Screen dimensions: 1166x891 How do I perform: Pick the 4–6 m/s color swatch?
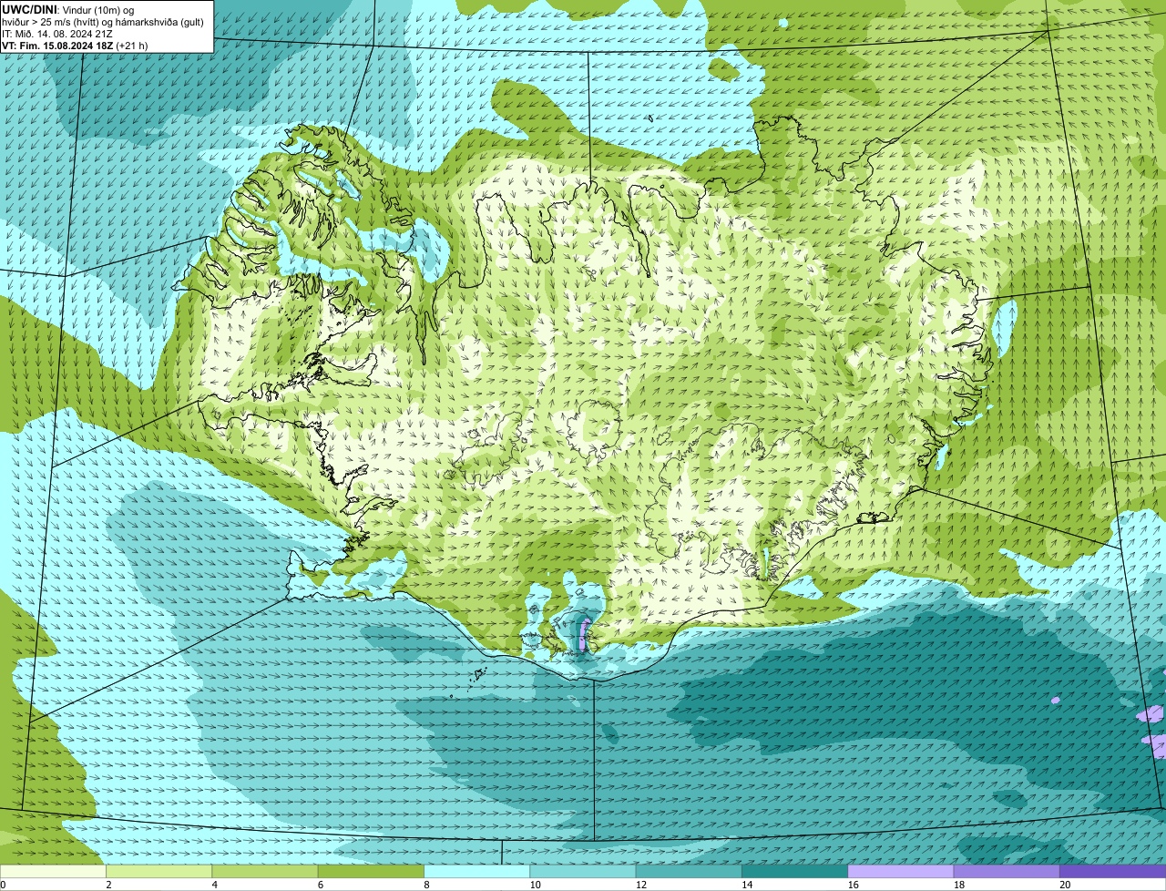pos(265,871)
